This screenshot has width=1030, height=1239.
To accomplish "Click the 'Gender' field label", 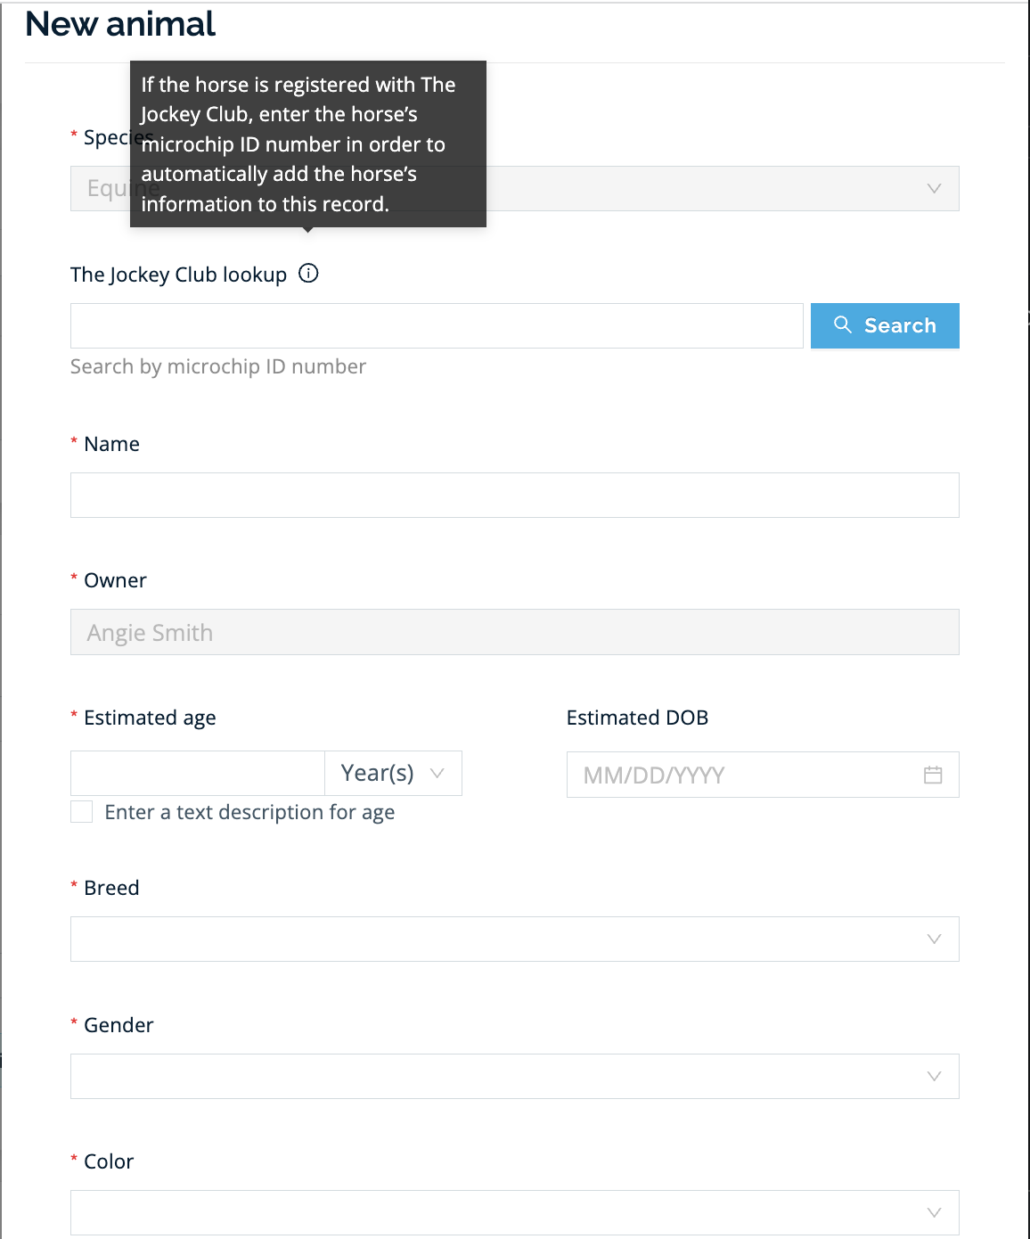I will tap(119, 1025).
